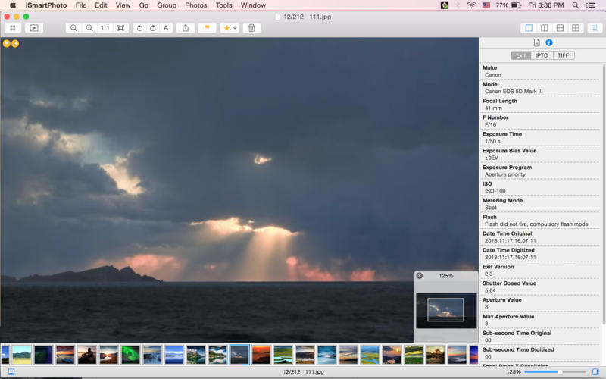This screenshot has height=379, width=606.
Task: Click the 1:1 actual size button
Action: [x=105, y=28]
